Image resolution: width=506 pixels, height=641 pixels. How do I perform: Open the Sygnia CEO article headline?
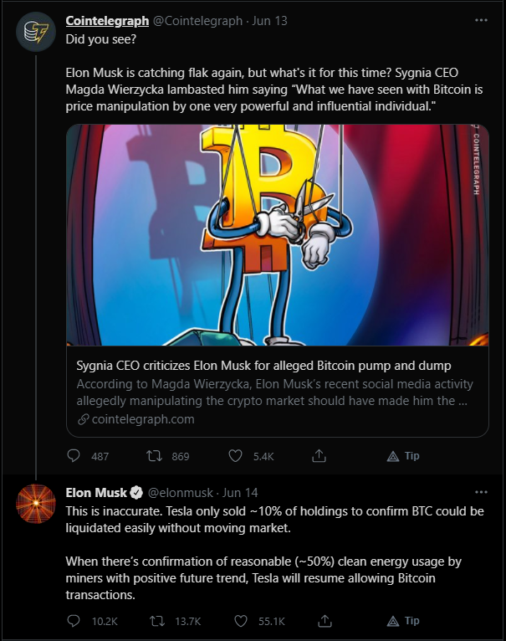pos(263,366)
